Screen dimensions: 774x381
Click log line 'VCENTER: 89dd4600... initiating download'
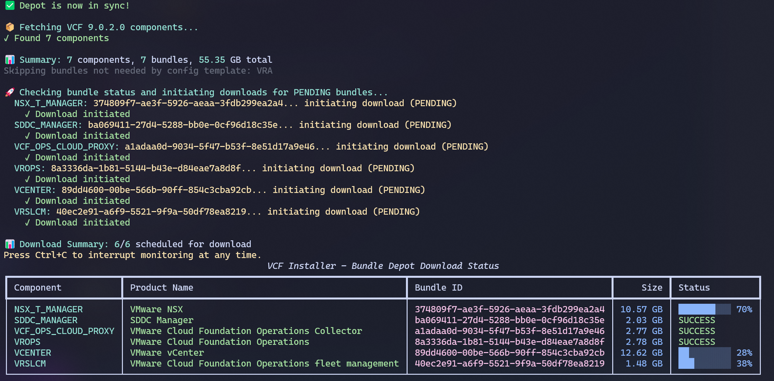pyautogui.click(x=219, y=190)
